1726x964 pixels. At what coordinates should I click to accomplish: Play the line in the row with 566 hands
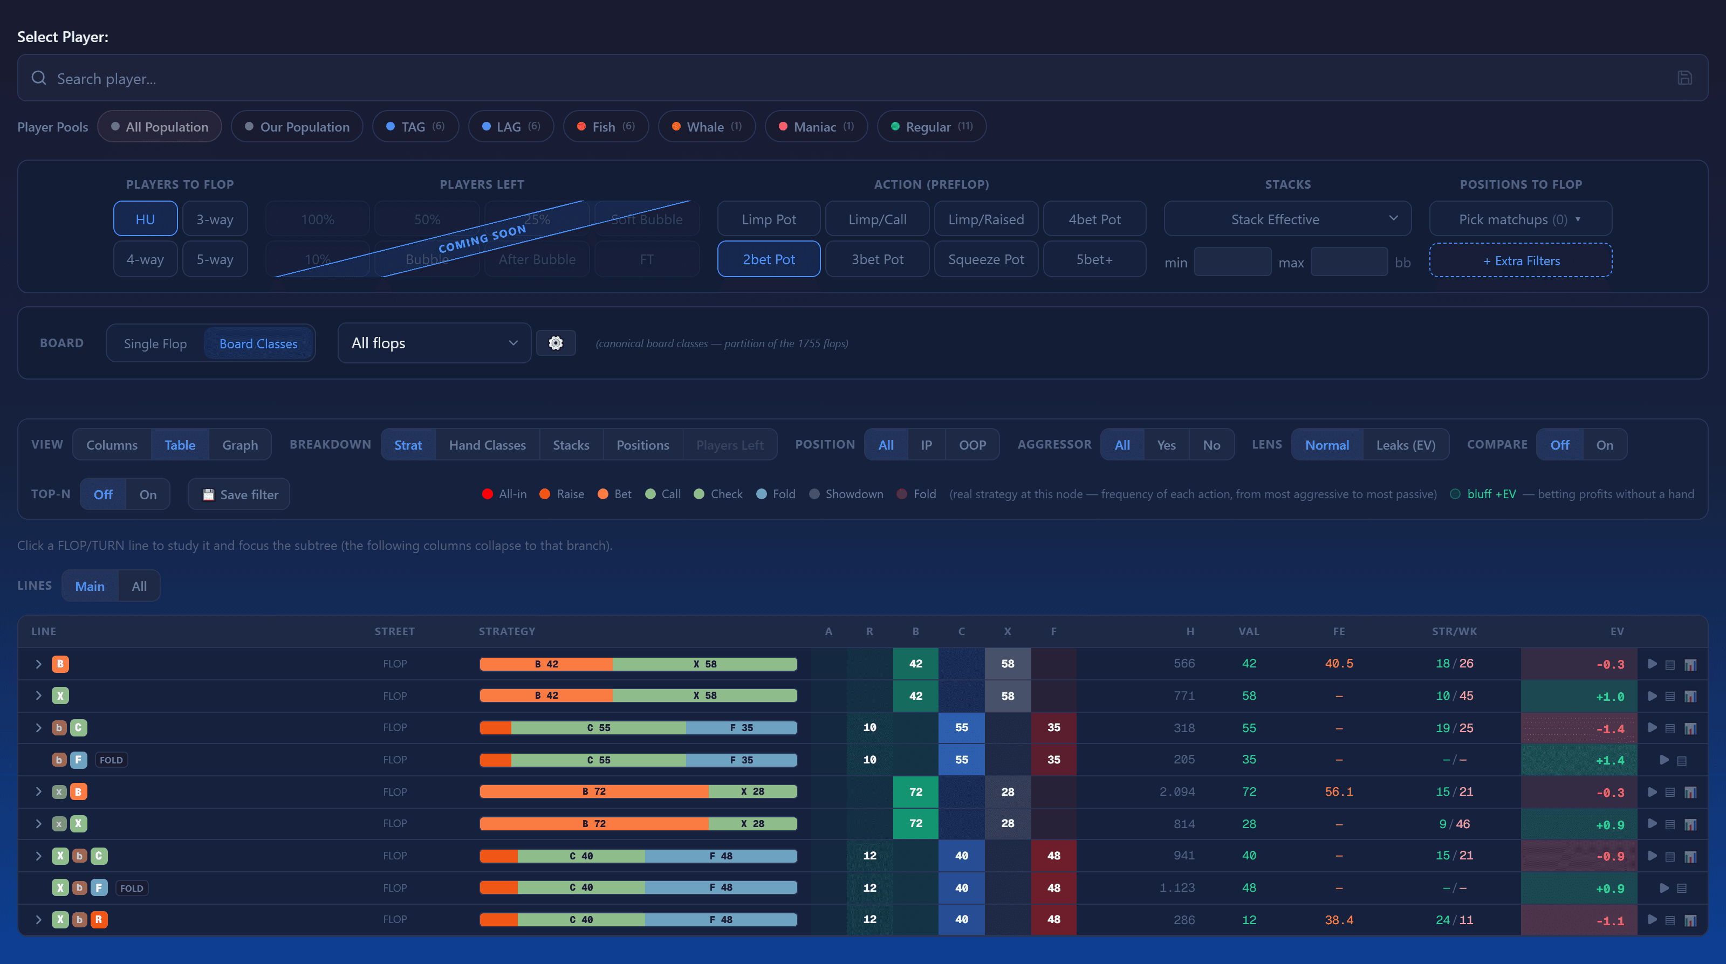[x=1652, y=664]
